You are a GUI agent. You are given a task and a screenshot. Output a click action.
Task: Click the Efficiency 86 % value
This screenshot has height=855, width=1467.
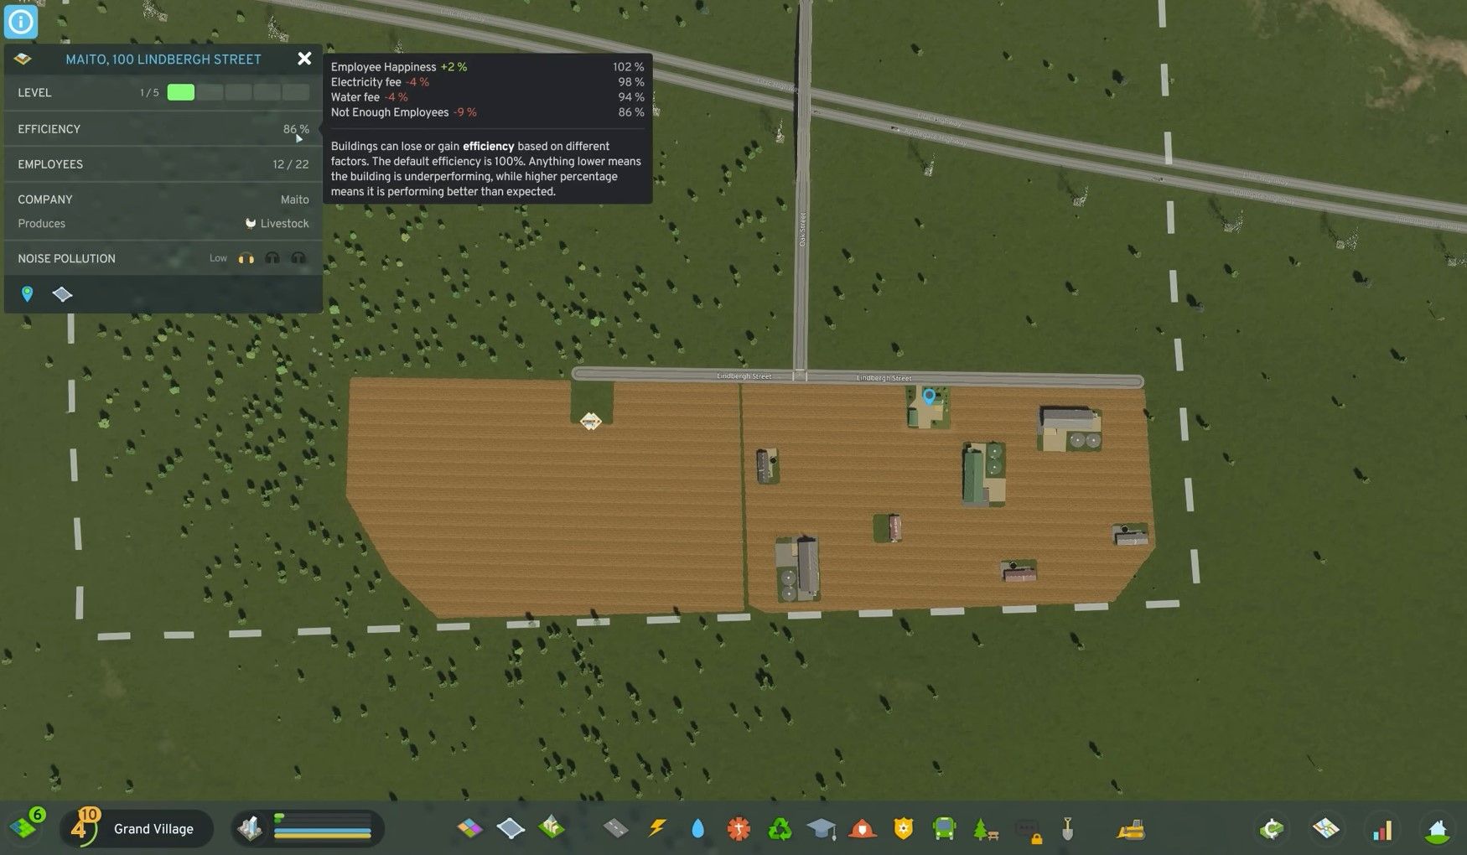click(296, 129)
